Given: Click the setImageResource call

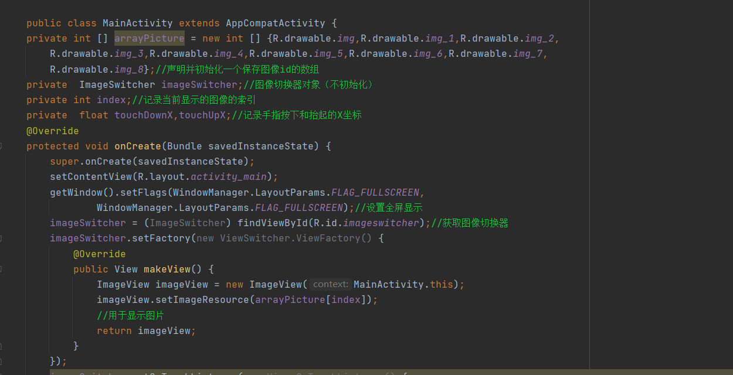Looking at the screenshot, I should pyautogui.click(x=202, y=299).
